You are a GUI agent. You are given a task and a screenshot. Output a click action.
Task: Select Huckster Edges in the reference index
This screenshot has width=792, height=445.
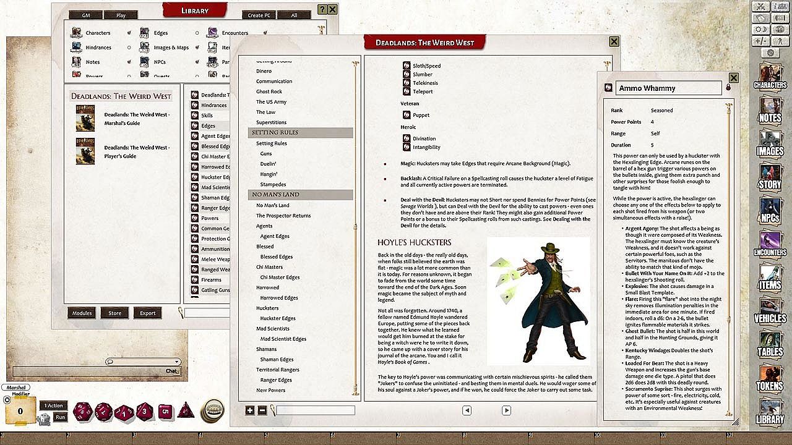click(278, 318)
